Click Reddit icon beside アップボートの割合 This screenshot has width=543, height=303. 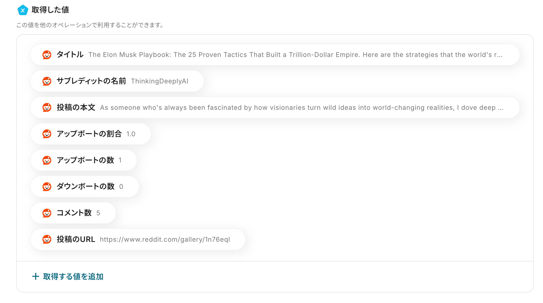coord(47,134)
